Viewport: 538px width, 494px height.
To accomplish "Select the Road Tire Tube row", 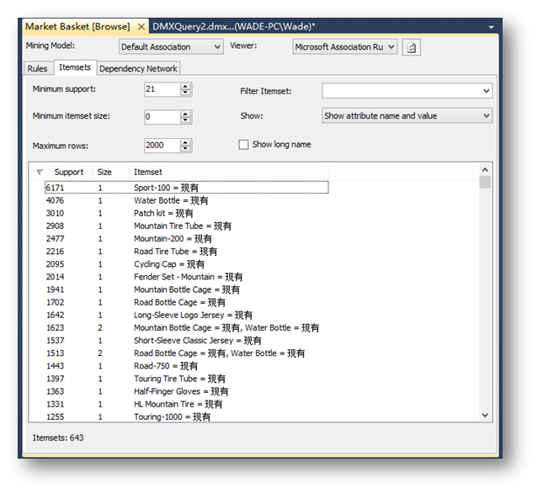I will [187, 252].
